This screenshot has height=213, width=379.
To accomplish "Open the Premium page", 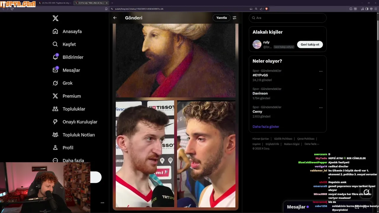I will click(67, 96).
